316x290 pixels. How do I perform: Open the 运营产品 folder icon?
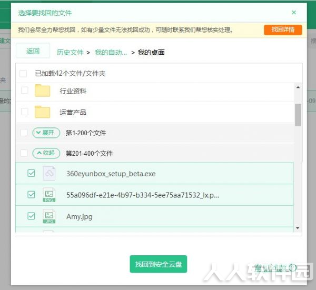[42, 112]
